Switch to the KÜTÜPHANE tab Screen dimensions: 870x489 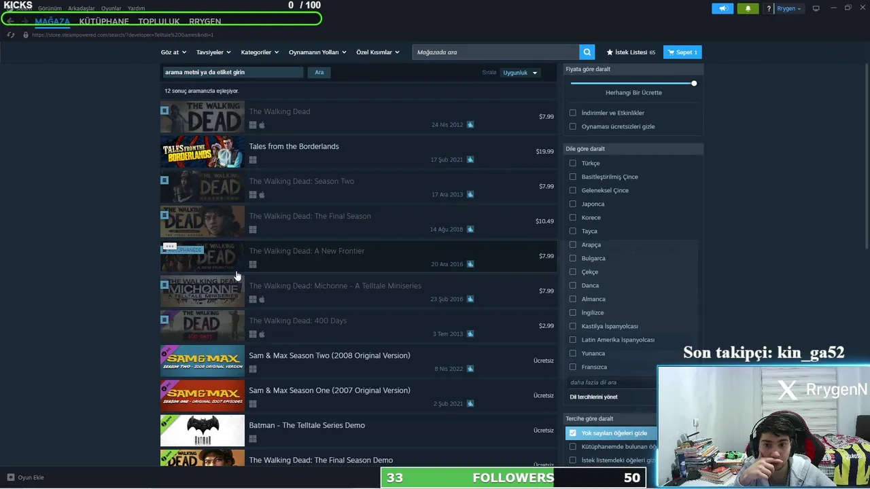[x=104, y=21]
